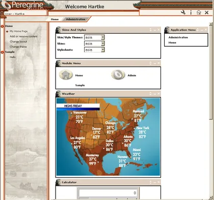Click Sample in Module Menu
Screen dimensions: 214x200
point(80,85)
